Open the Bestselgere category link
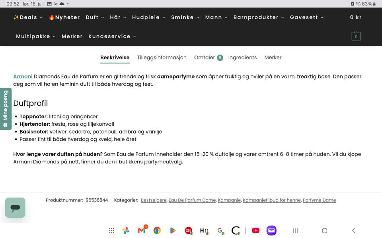This screenshot has width=382, height=238. click(154, 200)
